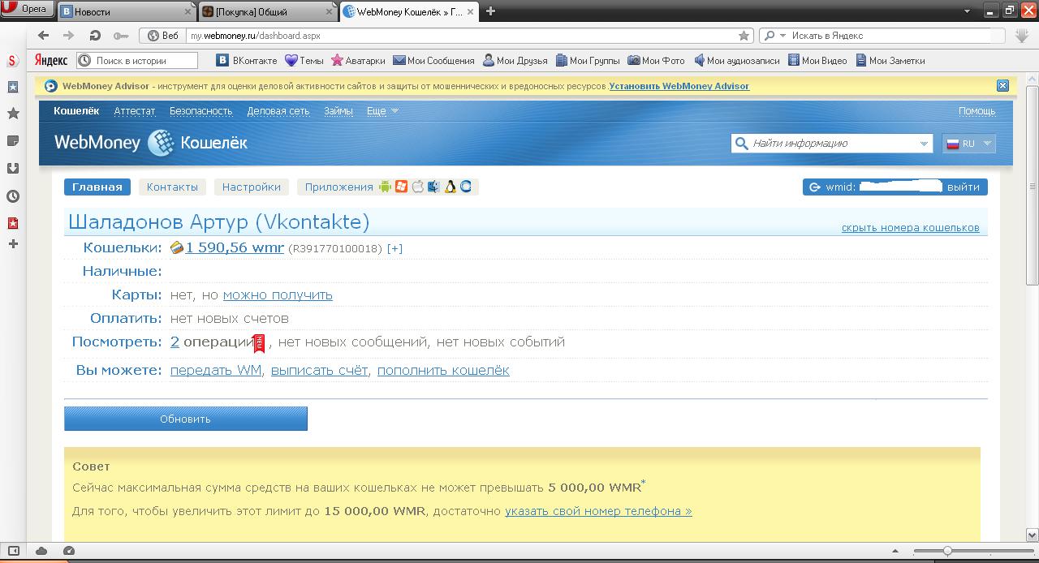Image resolution: width=1039 pixels, height=563 pixels.
Task: Open Мои Группы bookmark
Action: point(588,61)
